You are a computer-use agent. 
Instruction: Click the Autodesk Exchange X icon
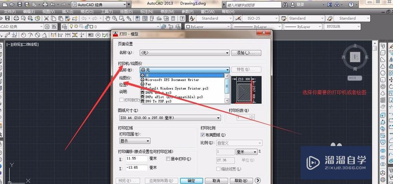point(330,4)
